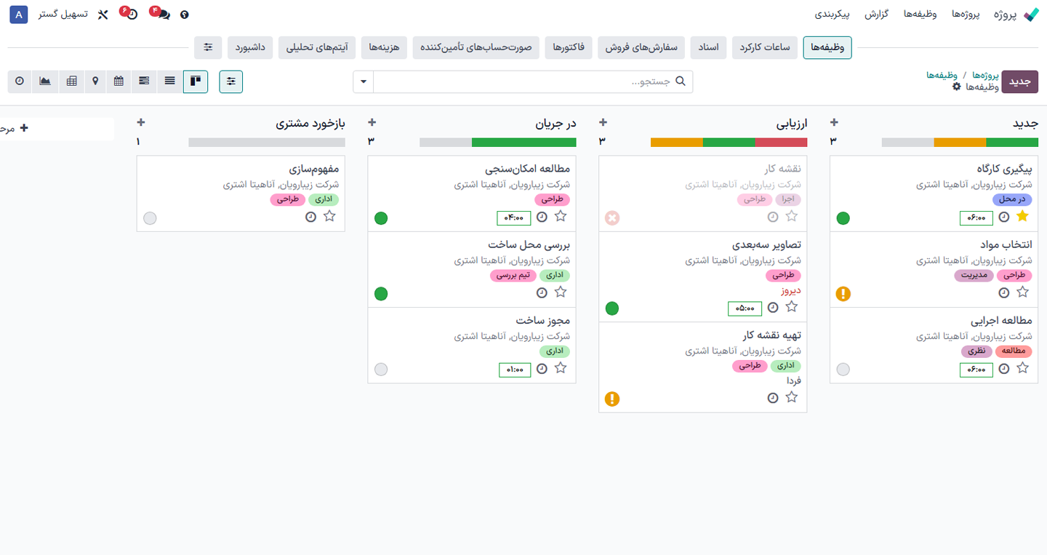Open the activity clock view
Screen dimensions: 1047x555
click(20, 81)
